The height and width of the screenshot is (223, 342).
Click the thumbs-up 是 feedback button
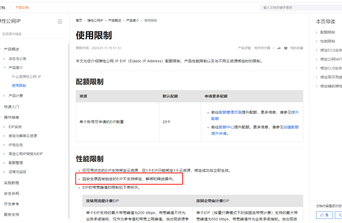point(324,215)
